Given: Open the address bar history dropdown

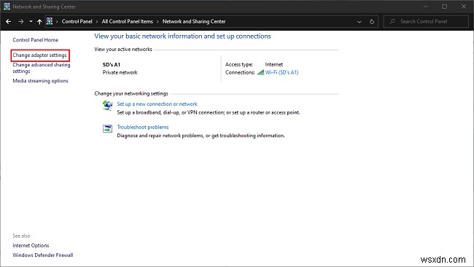Looking at the screenshot, I should click(359, 22).
